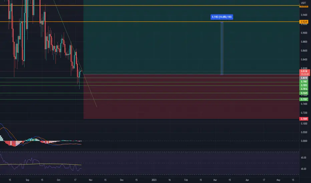Click the green 0.7645 price label
The width and height of the screenshot is (311, 183).
point(304,93)
